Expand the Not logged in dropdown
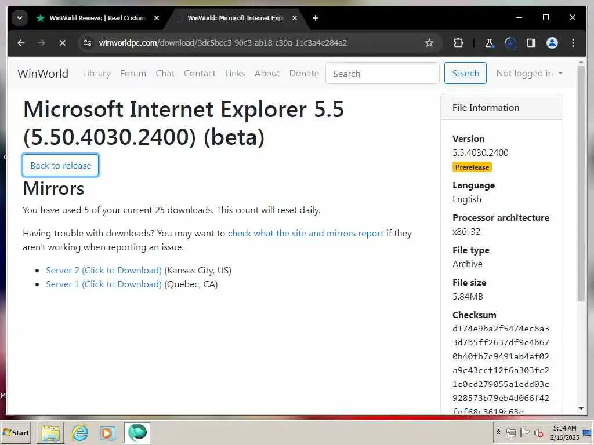This screenshot has height=445, width=594. click(x=529, y=74)
